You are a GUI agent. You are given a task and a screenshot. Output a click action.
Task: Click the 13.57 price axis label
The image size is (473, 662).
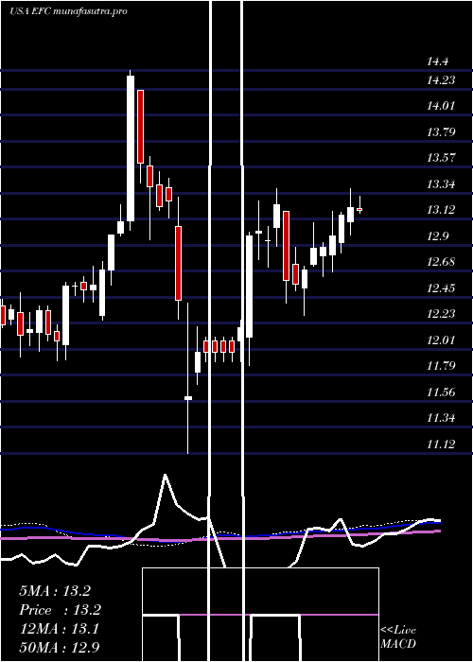(x=441, y=158)
